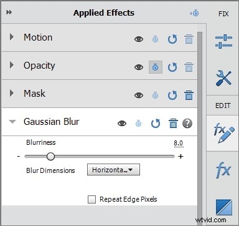
Task: Click the Blurriness slider handle
Action: pyautogui.click(x=50, y=156)
